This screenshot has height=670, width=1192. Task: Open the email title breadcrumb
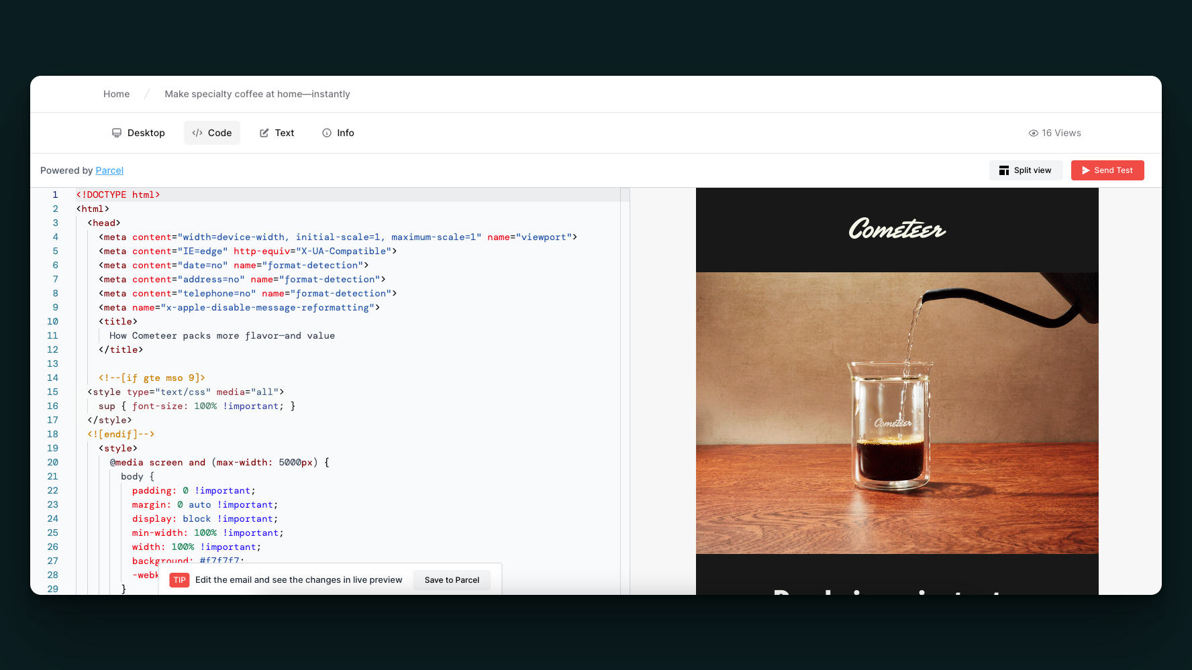coord(258,94)
